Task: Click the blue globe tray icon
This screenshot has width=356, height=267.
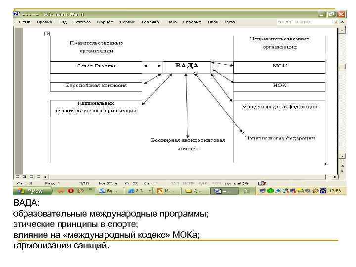Action: (278, 191)
